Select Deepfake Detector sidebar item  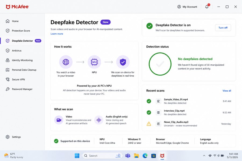click(22, 41)
